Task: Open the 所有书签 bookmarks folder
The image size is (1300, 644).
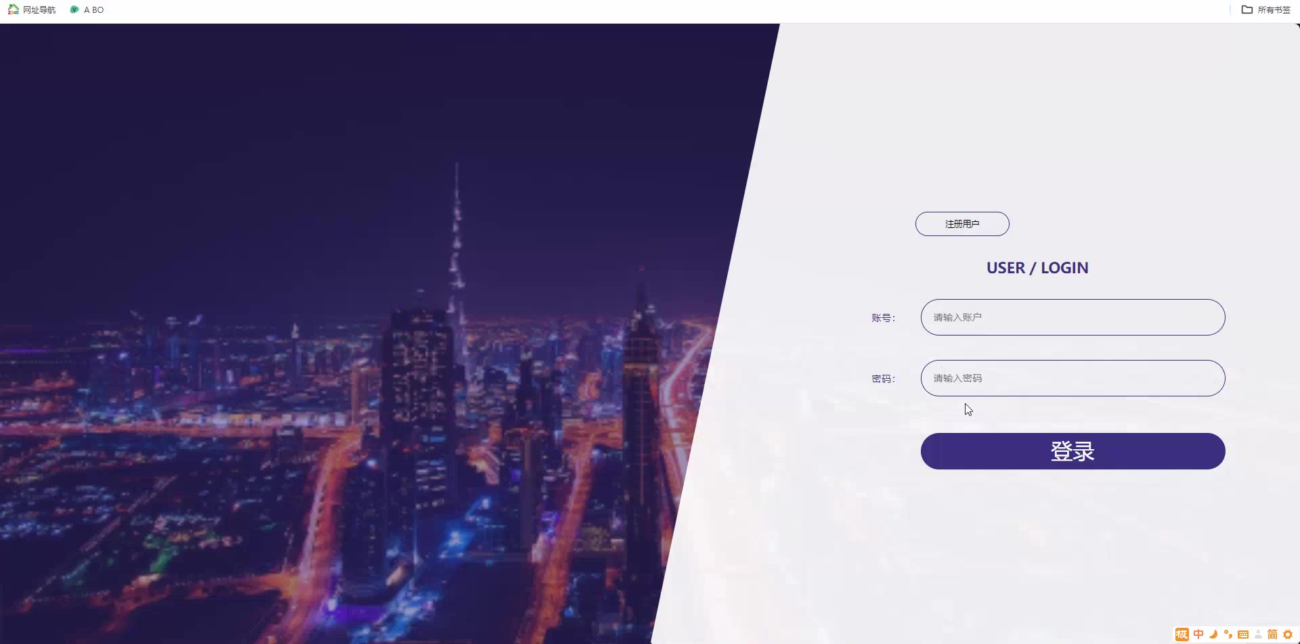Action: click(x=1266, y=9)
